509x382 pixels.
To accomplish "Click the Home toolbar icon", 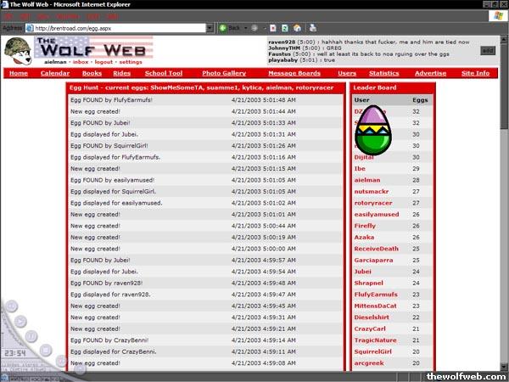I will click(x=298, y=28).
